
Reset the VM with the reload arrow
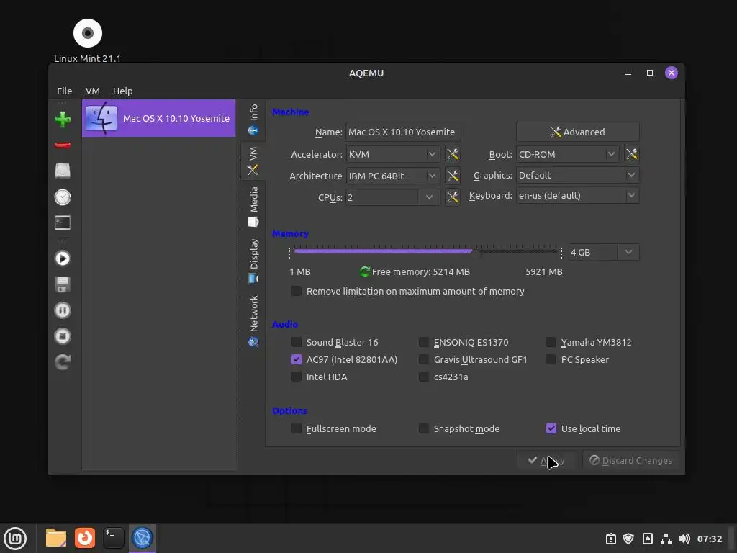(63, 361)
